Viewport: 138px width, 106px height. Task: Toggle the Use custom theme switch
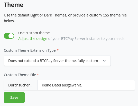point(9,36)
